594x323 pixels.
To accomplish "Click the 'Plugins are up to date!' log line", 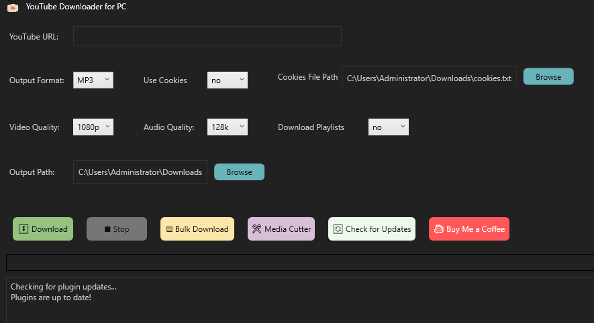I will click(x=51, y=298).
